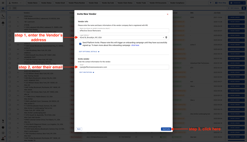The image size is (247, 142).
Task: Open the Vendors dropdown in top bar
Action: point(15,3)
